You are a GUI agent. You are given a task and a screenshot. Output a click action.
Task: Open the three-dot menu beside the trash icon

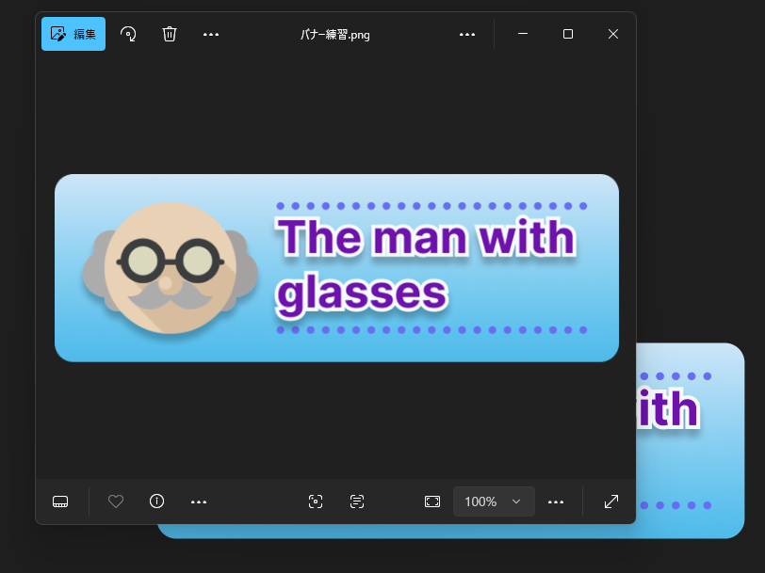point(211,34)
